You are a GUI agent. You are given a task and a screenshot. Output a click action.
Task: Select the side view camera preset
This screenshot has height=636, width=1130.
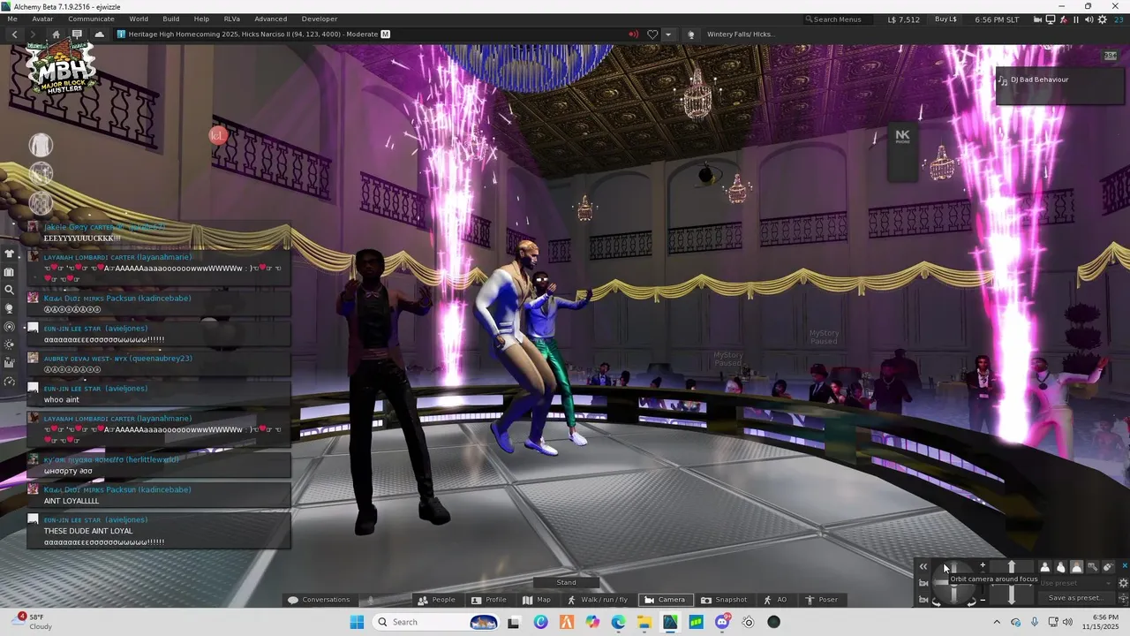pos(1061,567)
